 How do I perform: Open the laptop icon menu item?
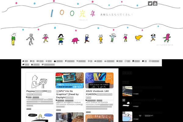109,61
